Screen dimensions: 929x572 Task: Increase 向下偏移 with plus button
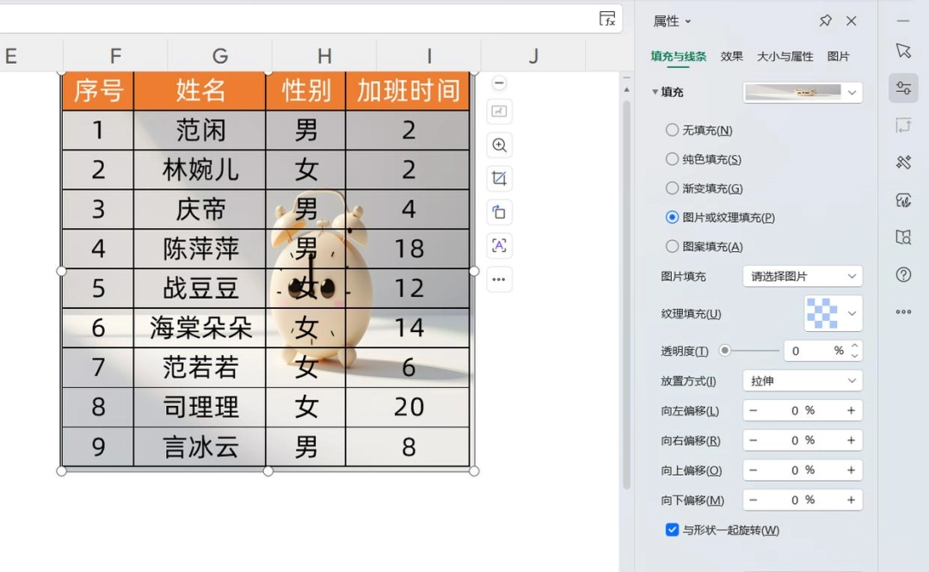851,500
